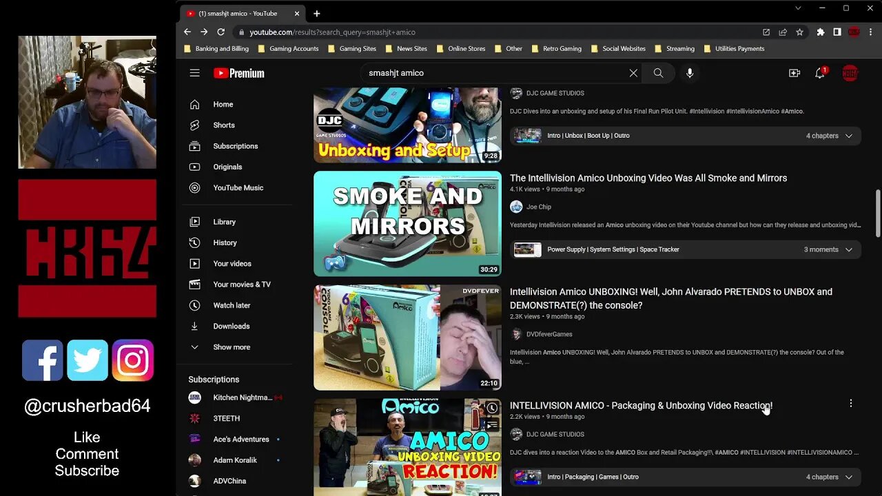Click the YouTube Premium logo
This screenshot has width=882, height=496.
[239, 73]
